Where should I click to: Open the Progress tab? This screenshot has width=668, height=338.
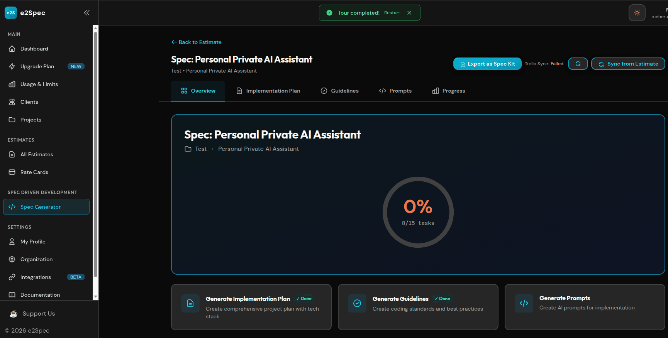(x=449, y=91)
